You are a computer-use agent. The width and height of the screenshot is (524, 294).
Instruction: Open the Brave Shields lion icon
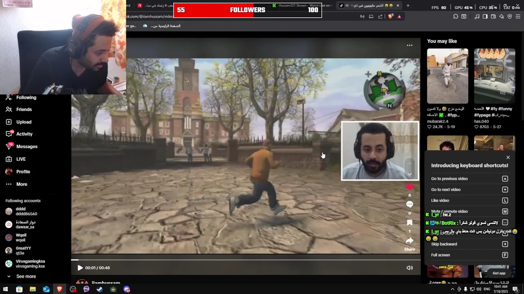click(391, 16)
